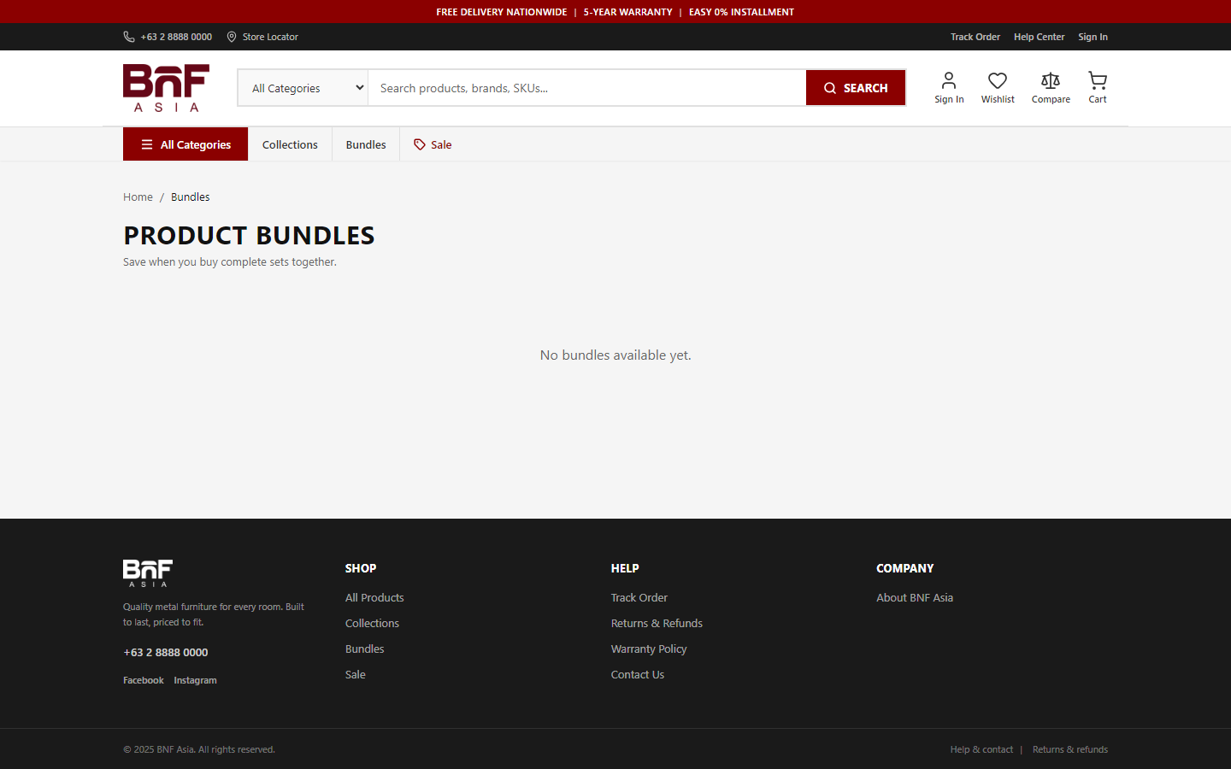Open the Compare scales icon
This screenshot has width=1231, height=769.
1051,80
